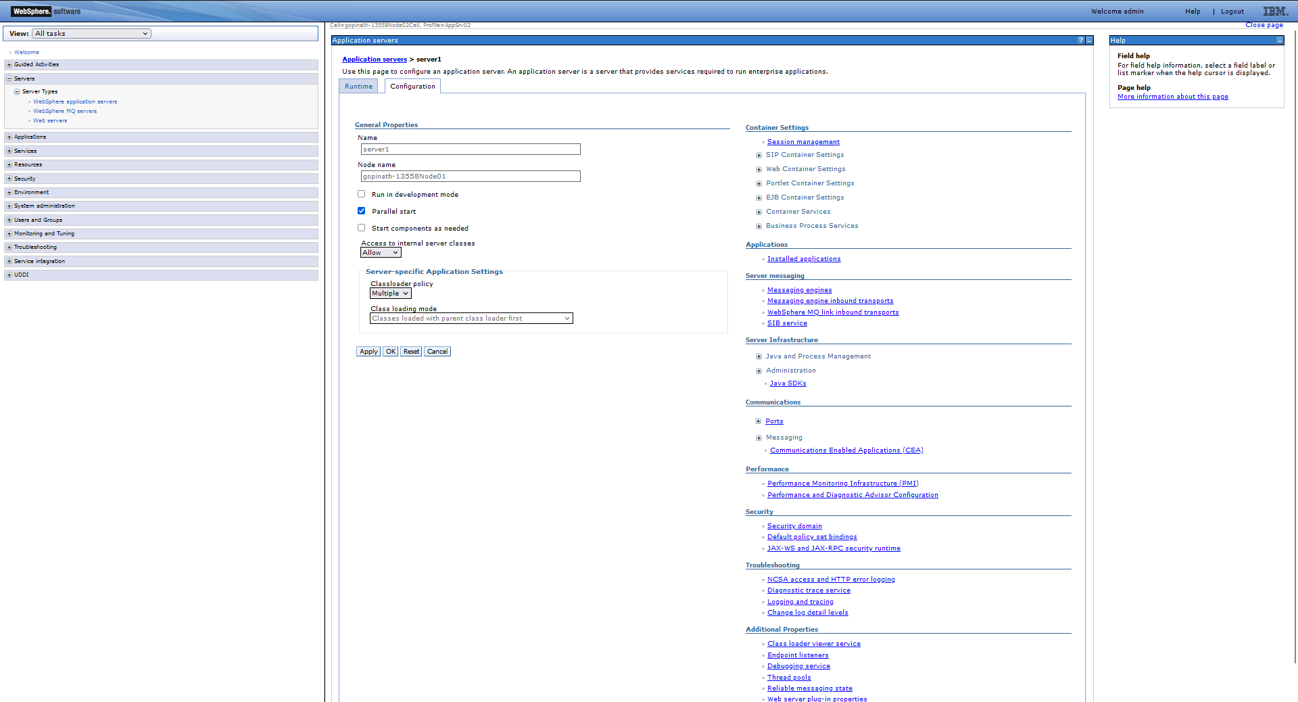The width and height of the screenshot is (1298, 702).
Task: Expand Java and Process Management
Action: [759, 357]
